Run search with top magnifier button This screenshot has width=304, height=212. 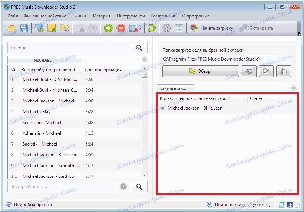(x=139, y=48)
